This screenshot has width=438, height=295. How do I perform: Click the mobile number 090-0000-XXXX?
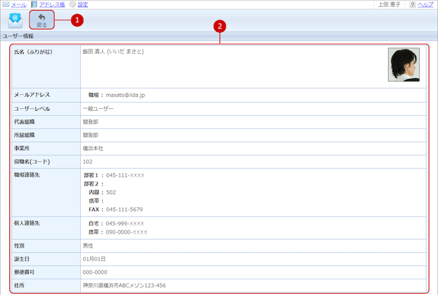[x=126, y=232]
